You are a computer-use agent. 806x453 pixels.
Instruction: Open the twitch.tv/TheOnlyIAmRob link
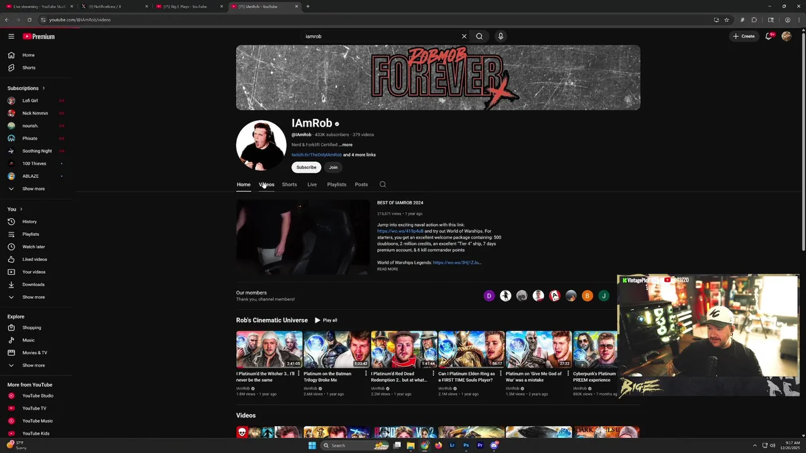[316, 155]
